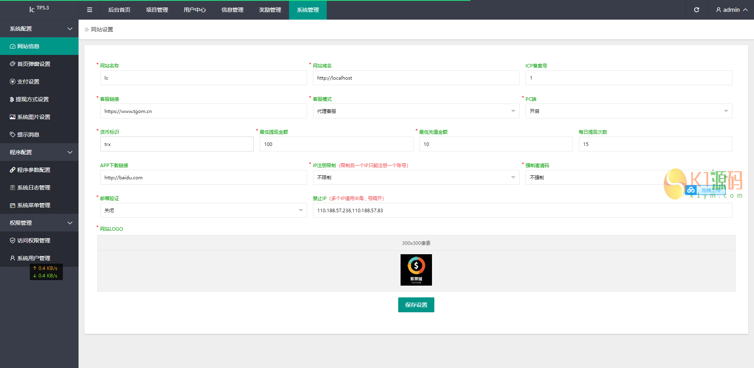Click the 系统用户管理 user icon
This screenshot has height=368, width=754.
pos(13,258)
